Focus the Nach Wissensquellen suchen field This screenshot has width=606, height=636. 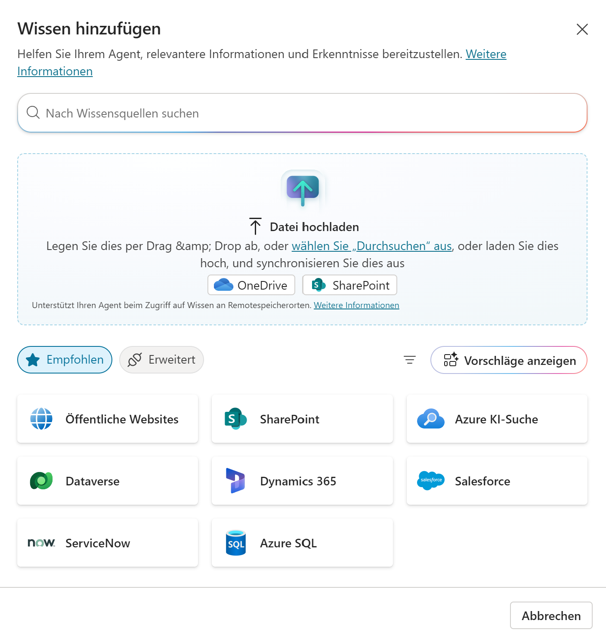coord(302,113)
